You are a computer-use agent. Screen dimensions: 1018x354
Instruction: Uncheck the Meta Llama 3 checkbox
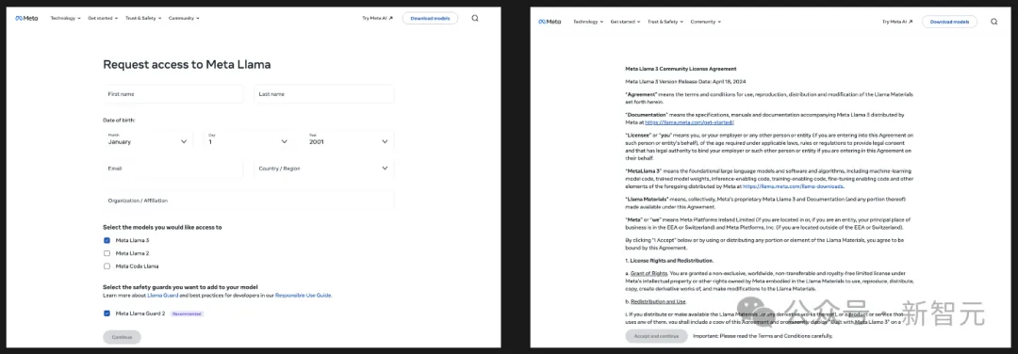pyautogui.click(x=107, y=240)
